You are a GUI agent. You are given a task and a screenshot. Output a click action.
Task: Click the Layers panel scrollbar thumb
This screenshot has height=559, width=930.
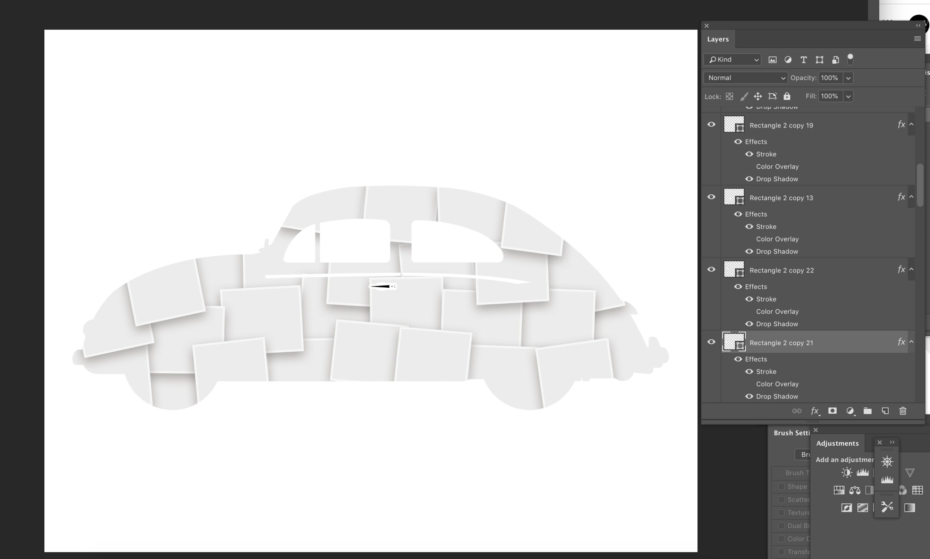[920, 185]
